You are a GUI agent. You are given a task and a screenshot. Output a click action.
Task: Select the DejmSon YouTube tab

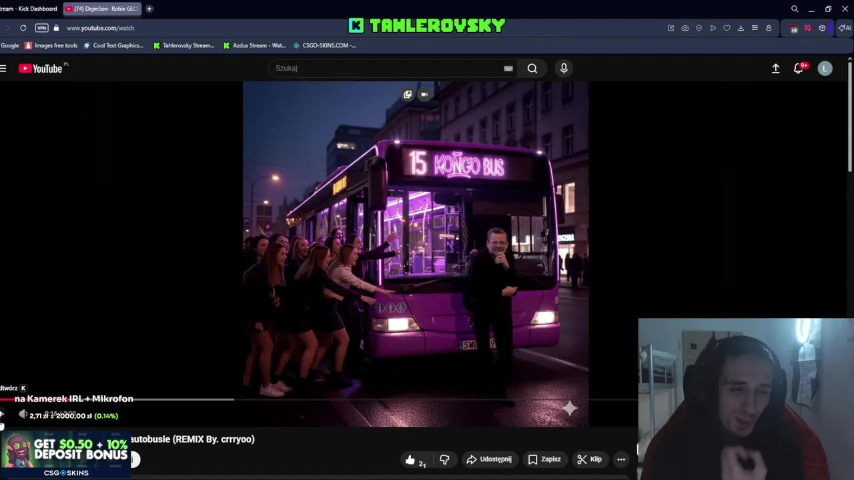[x=102, y=9]
